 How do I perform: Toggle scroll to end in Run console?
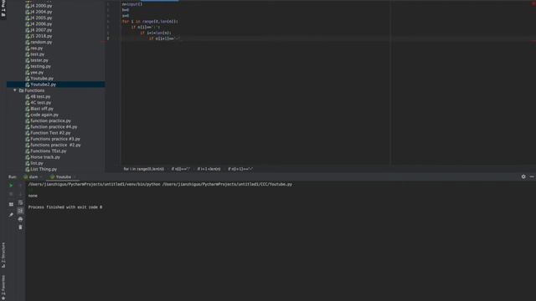coord(20,211)
